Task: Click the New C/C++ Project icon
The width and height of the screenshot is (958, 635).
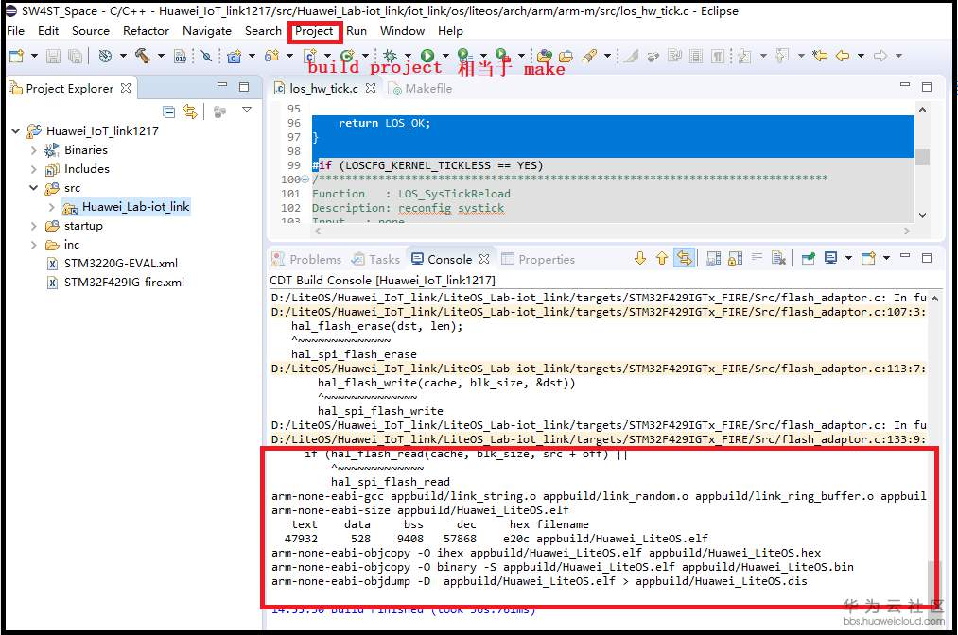Action: [234, 56]
